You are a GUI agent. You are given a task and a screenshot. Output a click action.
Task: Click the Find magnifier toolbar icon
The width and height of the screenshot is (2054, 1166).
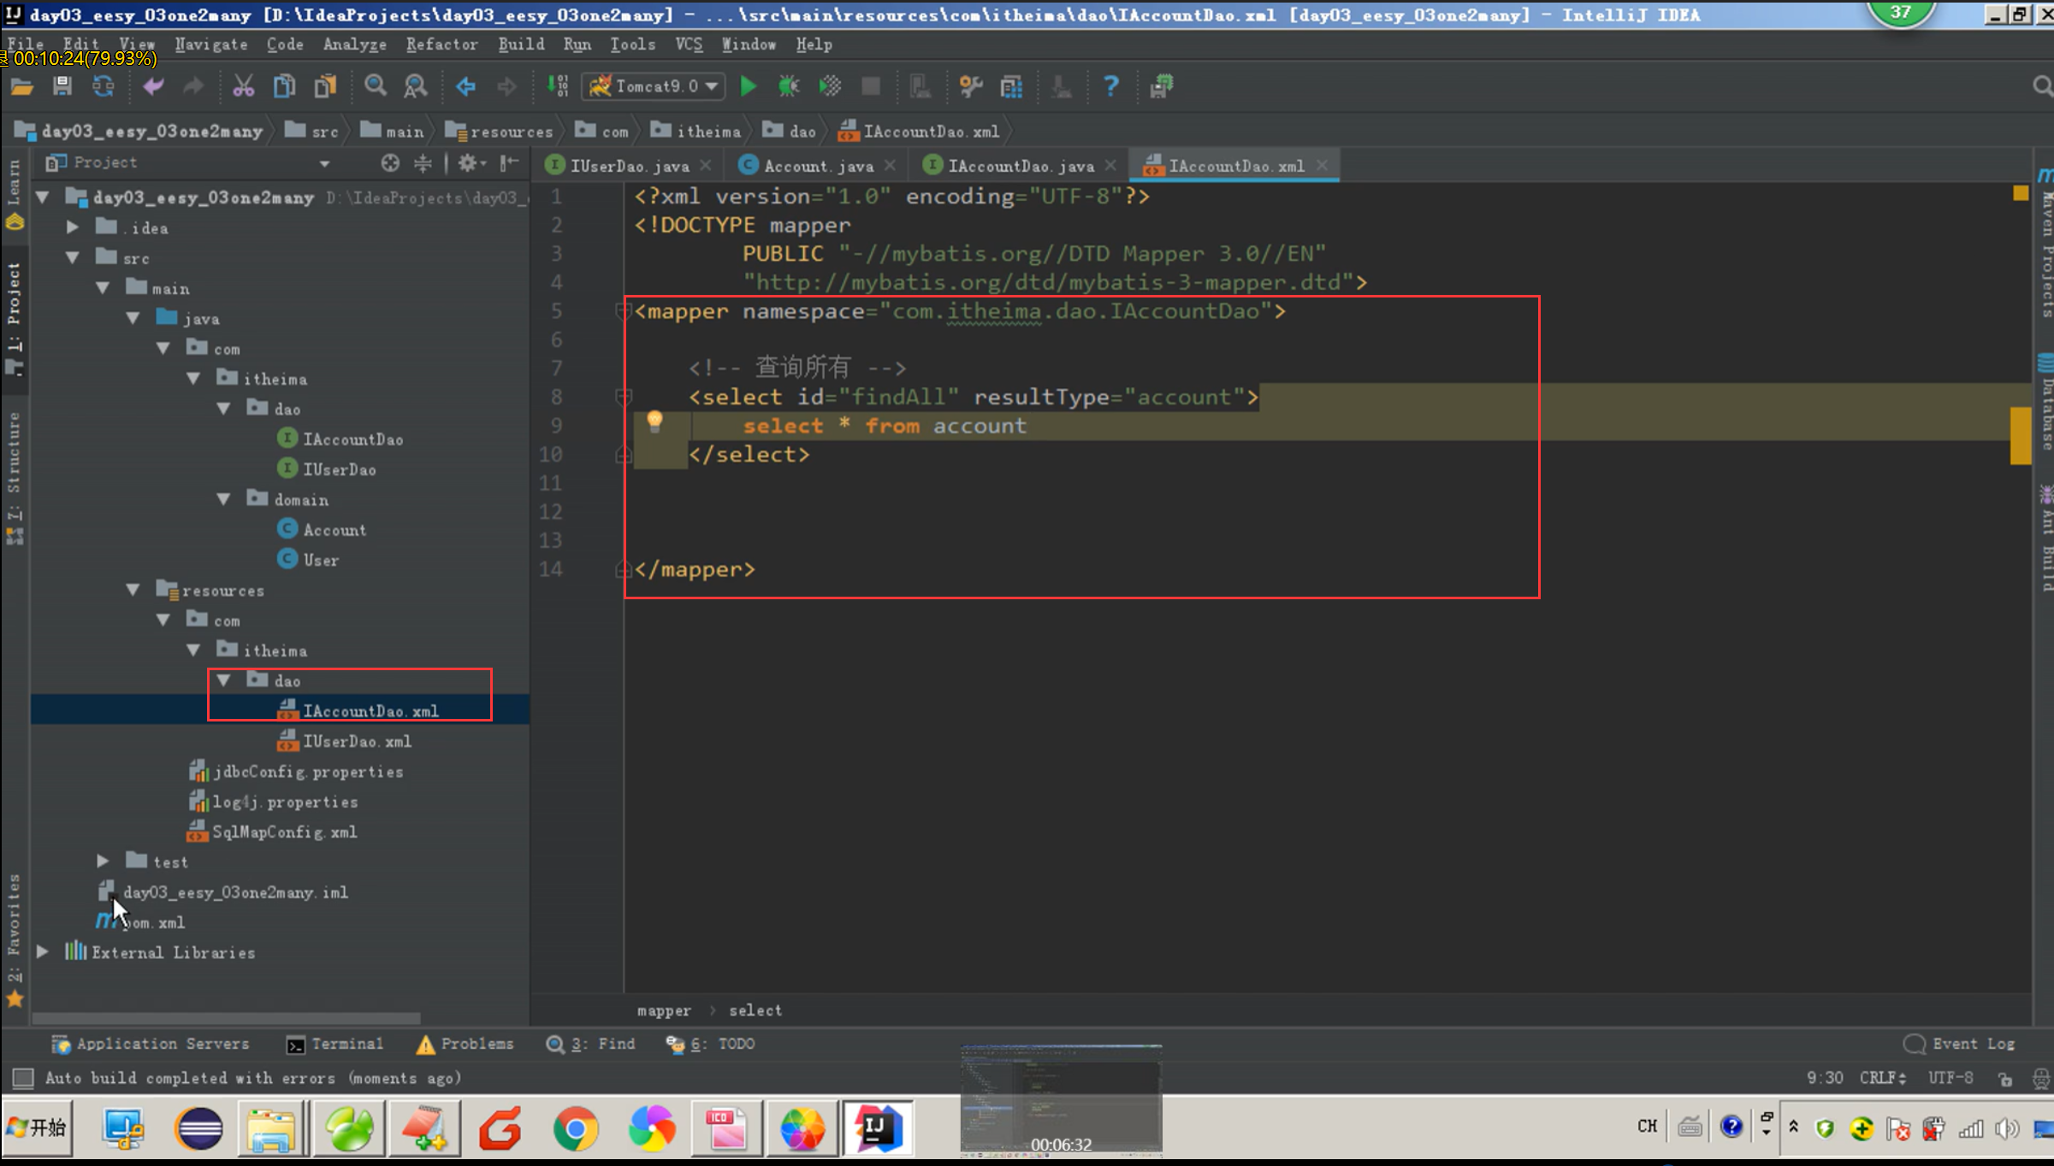tap(375, 85)
